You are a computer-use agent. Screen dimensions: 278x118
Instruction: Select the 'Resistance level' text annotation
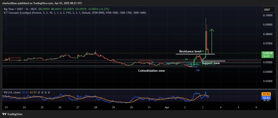click(x=190, y=51)
